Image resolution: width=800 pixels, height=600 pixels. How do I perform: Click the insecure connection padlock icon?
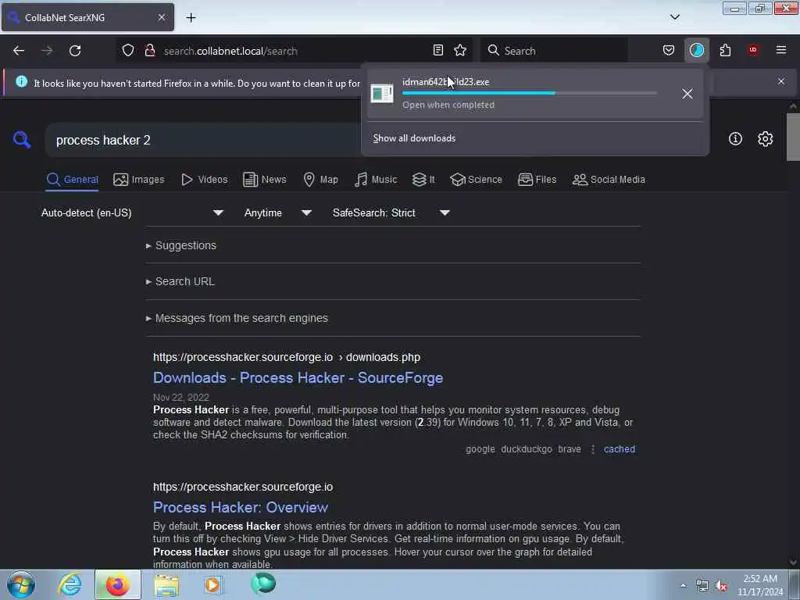click(x=149, y=51)
